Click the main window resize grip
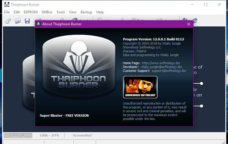Screen dimensions: 228x144 (x=223, y=142)
